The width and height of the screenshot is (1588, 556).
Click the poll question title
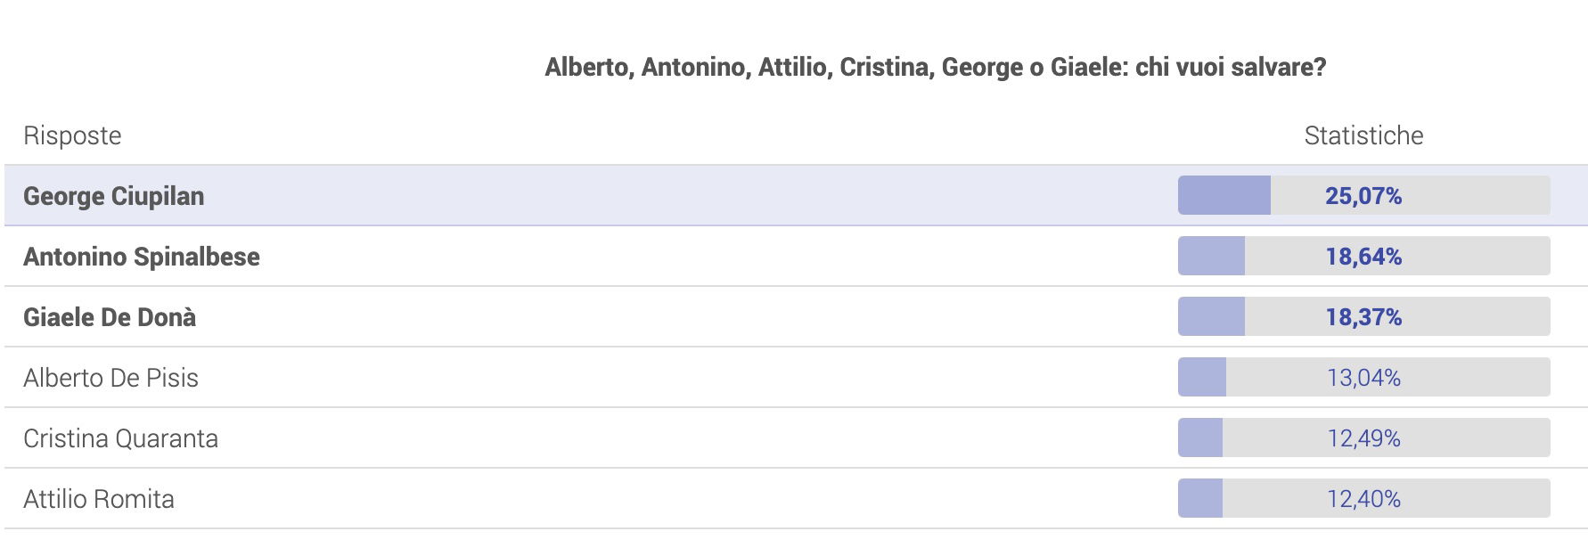[936, 67]
